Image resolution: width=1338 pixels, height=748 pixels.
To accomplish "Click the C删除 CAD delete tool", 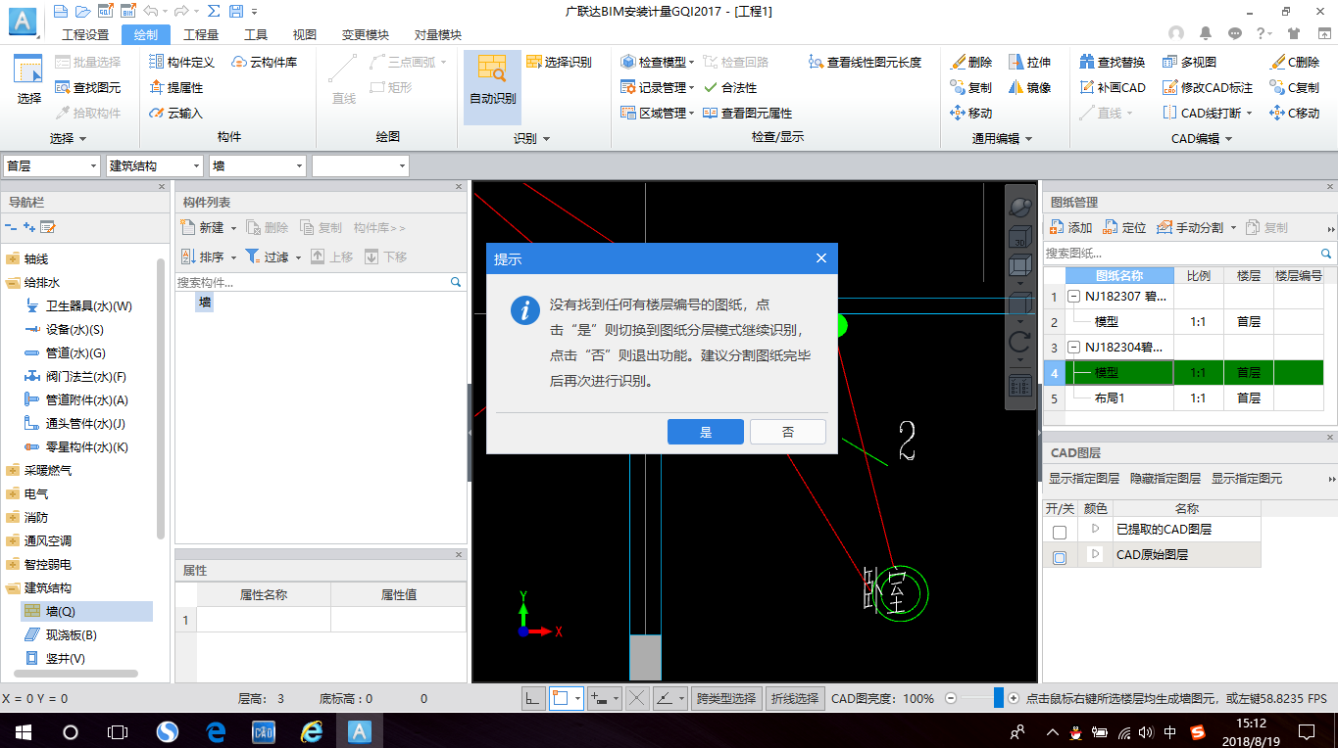I will click(x=1295, y=62).
